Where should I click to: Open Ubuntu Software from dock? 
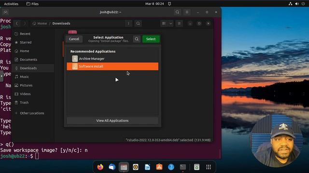(159, 167)
